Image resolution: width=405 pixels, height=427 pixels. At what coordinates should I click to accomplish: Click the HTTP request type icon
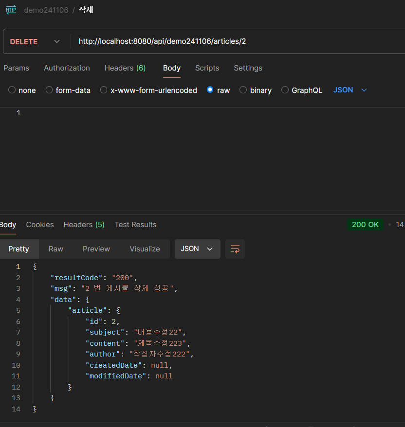pos(11,10)
